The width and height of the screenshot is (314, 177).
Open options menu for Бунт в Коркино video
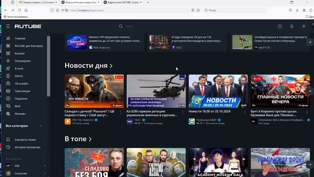point(307,113)
